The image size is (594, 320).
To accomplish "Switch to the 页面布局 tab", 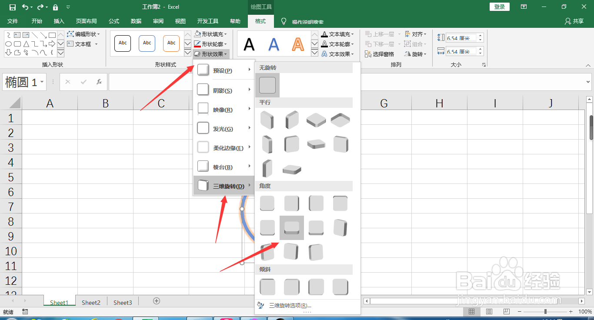I will [86, 21].
